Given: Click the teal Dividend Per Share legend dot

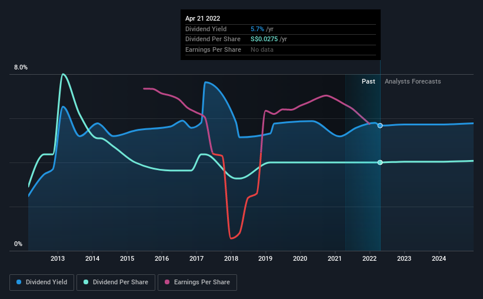Looking at the screenshot, I should (86, 282).
